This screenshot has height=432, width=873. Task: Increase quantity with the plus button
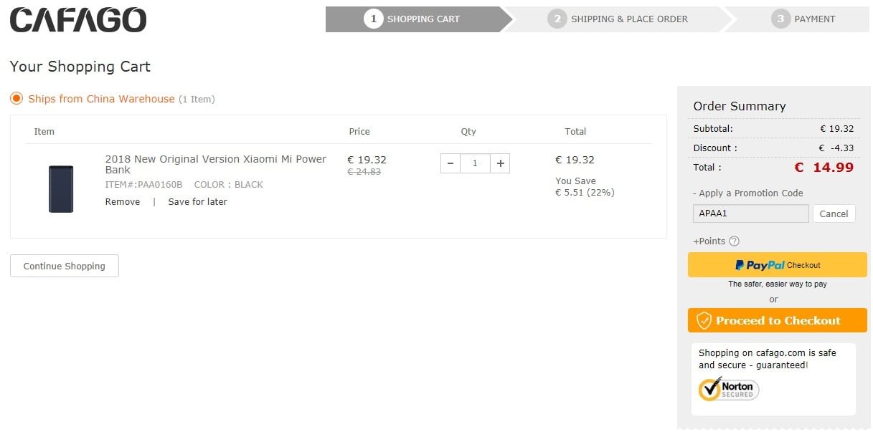(x=500, y=163)
